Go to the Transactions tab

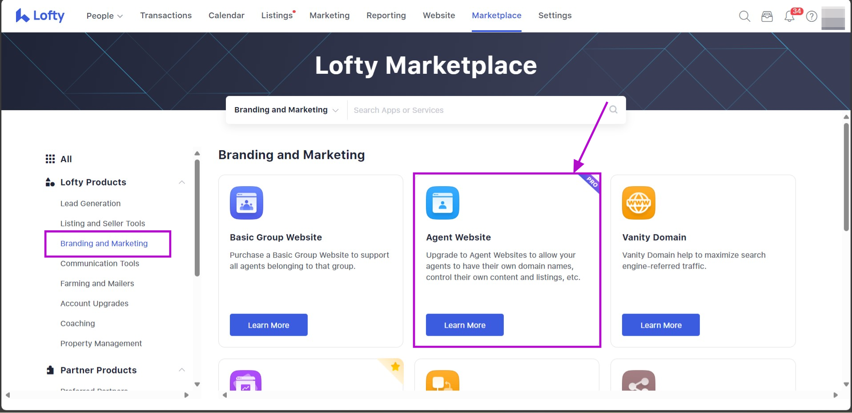tap(166, 16)
